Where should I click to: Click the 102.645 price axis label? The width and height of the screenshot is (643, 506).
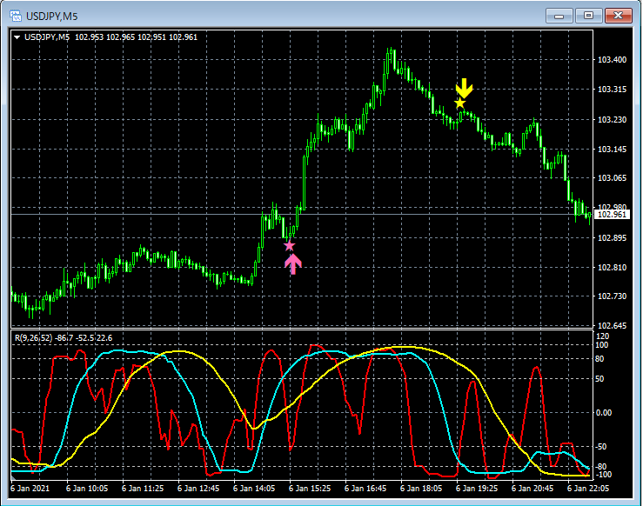(x=613, y=326)
